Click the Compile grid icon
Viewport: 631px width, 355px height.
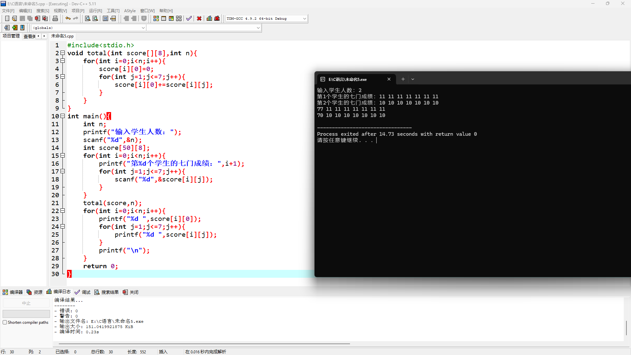pos(156,18)
